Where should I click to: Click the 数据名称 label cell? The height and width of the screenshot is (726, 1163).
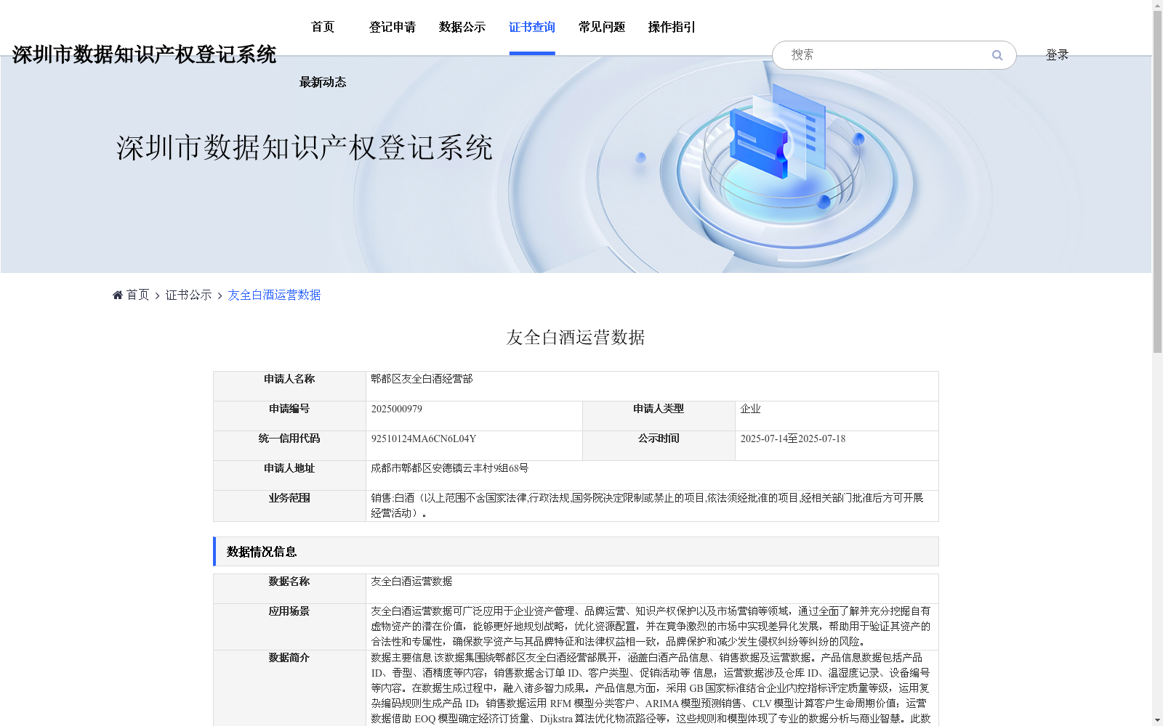[289, 589]
